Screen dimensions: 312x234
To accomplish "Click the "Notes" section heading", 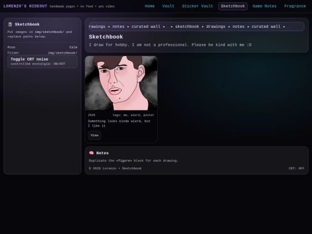I will coord(102,153).
